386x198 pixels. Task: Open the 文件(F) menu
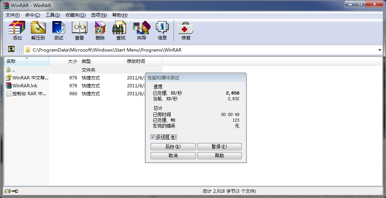[x=12, y=15]
